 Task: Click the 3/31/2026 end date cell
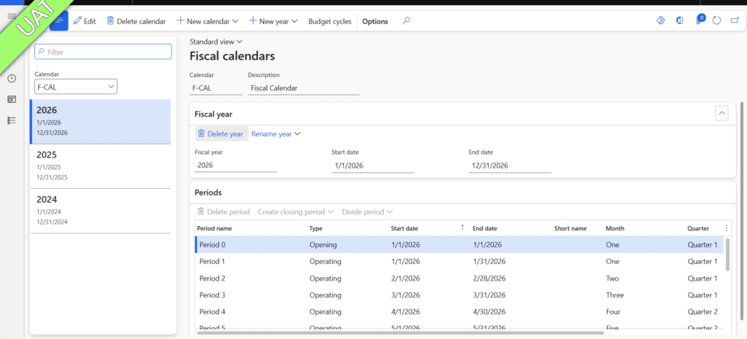489,295
